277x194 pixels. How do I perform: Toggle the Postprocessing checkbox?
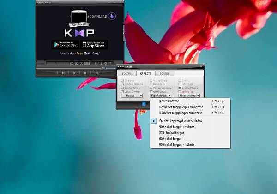151,88
